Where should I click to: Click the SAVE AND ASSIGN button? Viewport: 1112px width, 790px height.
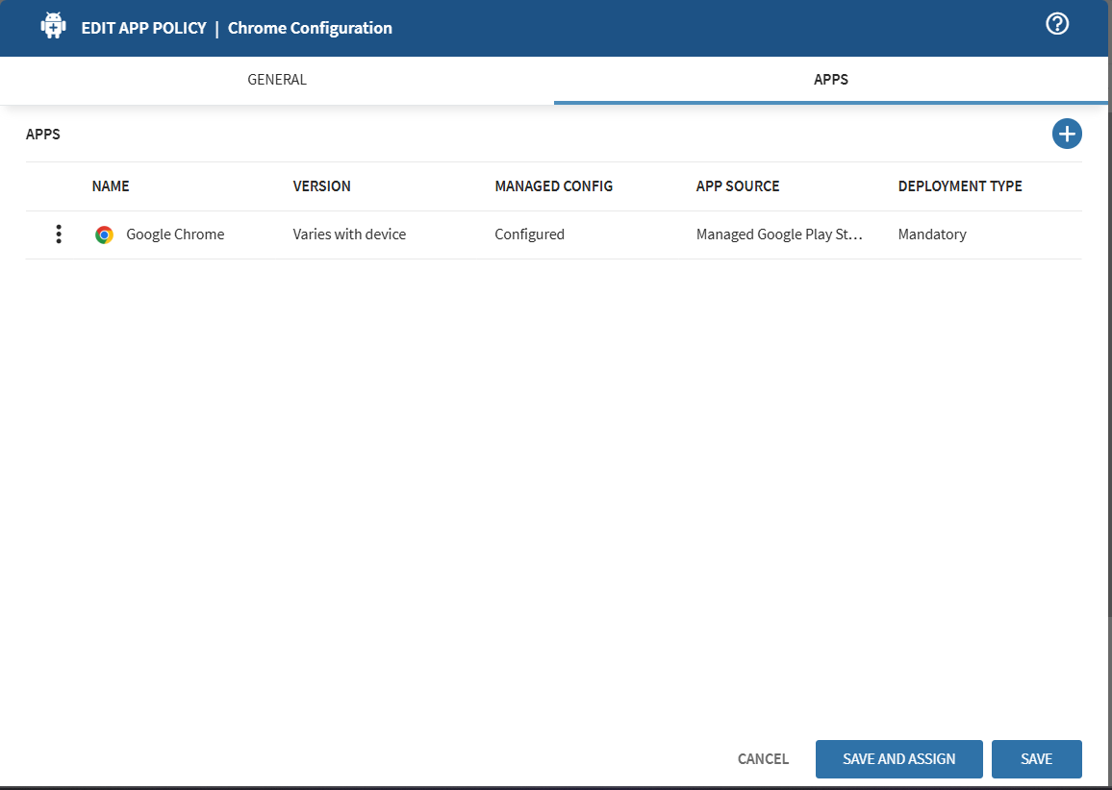tap(898, 758)
